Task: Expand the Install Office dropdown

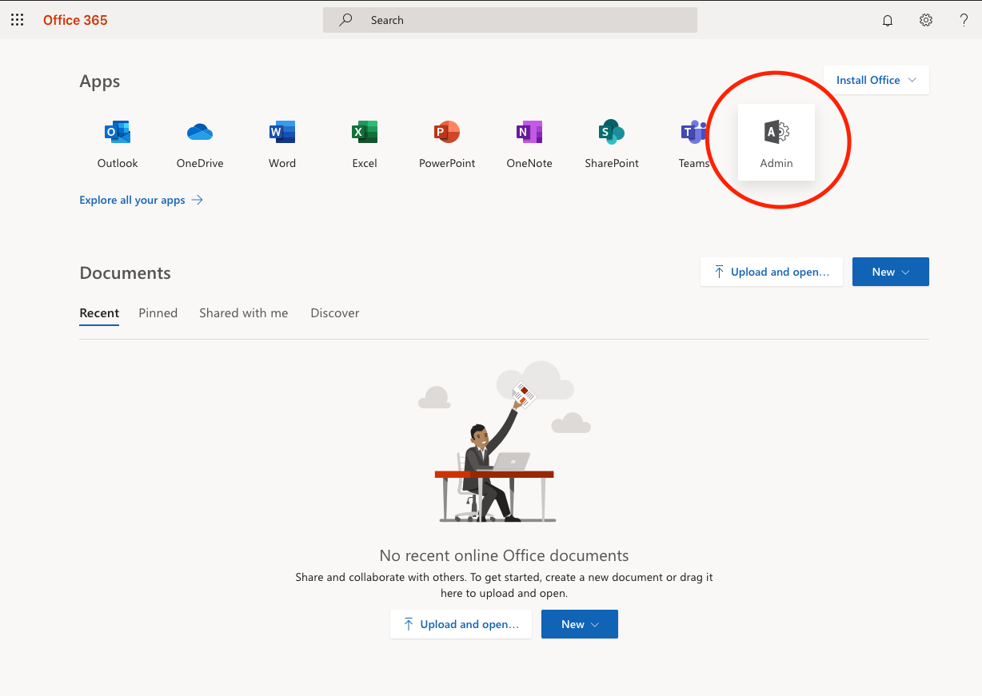Action: pyautogui.click(x=876, y=80)
